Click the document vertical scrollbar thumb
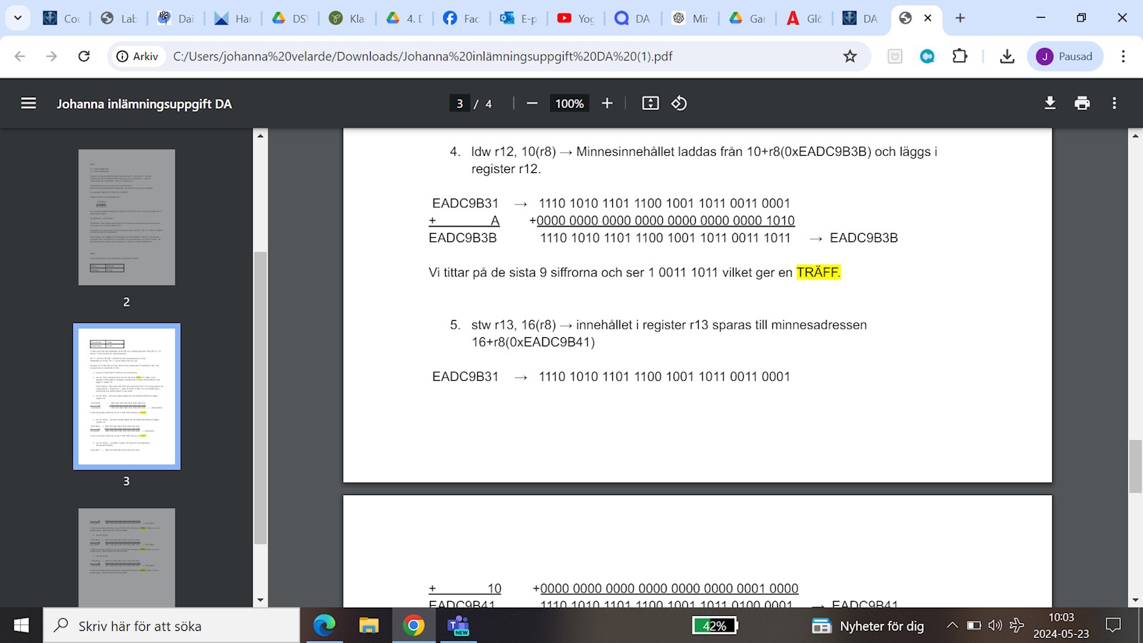 1135,467
